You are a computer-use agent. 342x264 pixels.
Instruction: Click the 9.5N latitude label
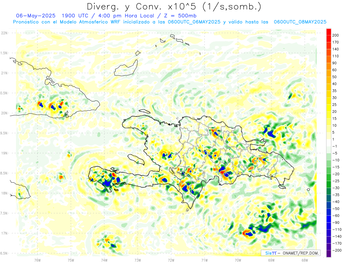click(4, 133)
